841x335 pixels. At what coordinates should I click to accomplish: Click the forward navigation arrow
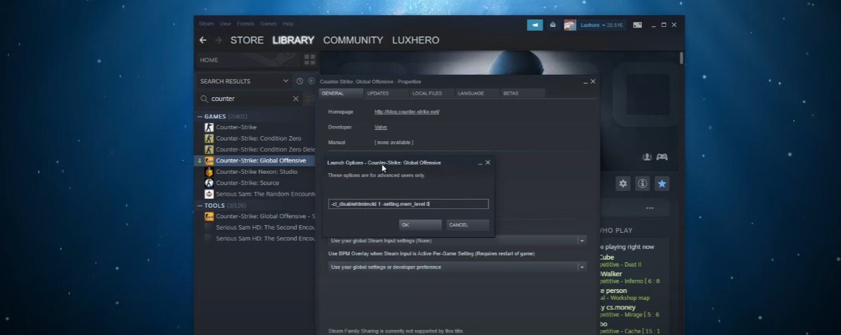tap(218, 40)
